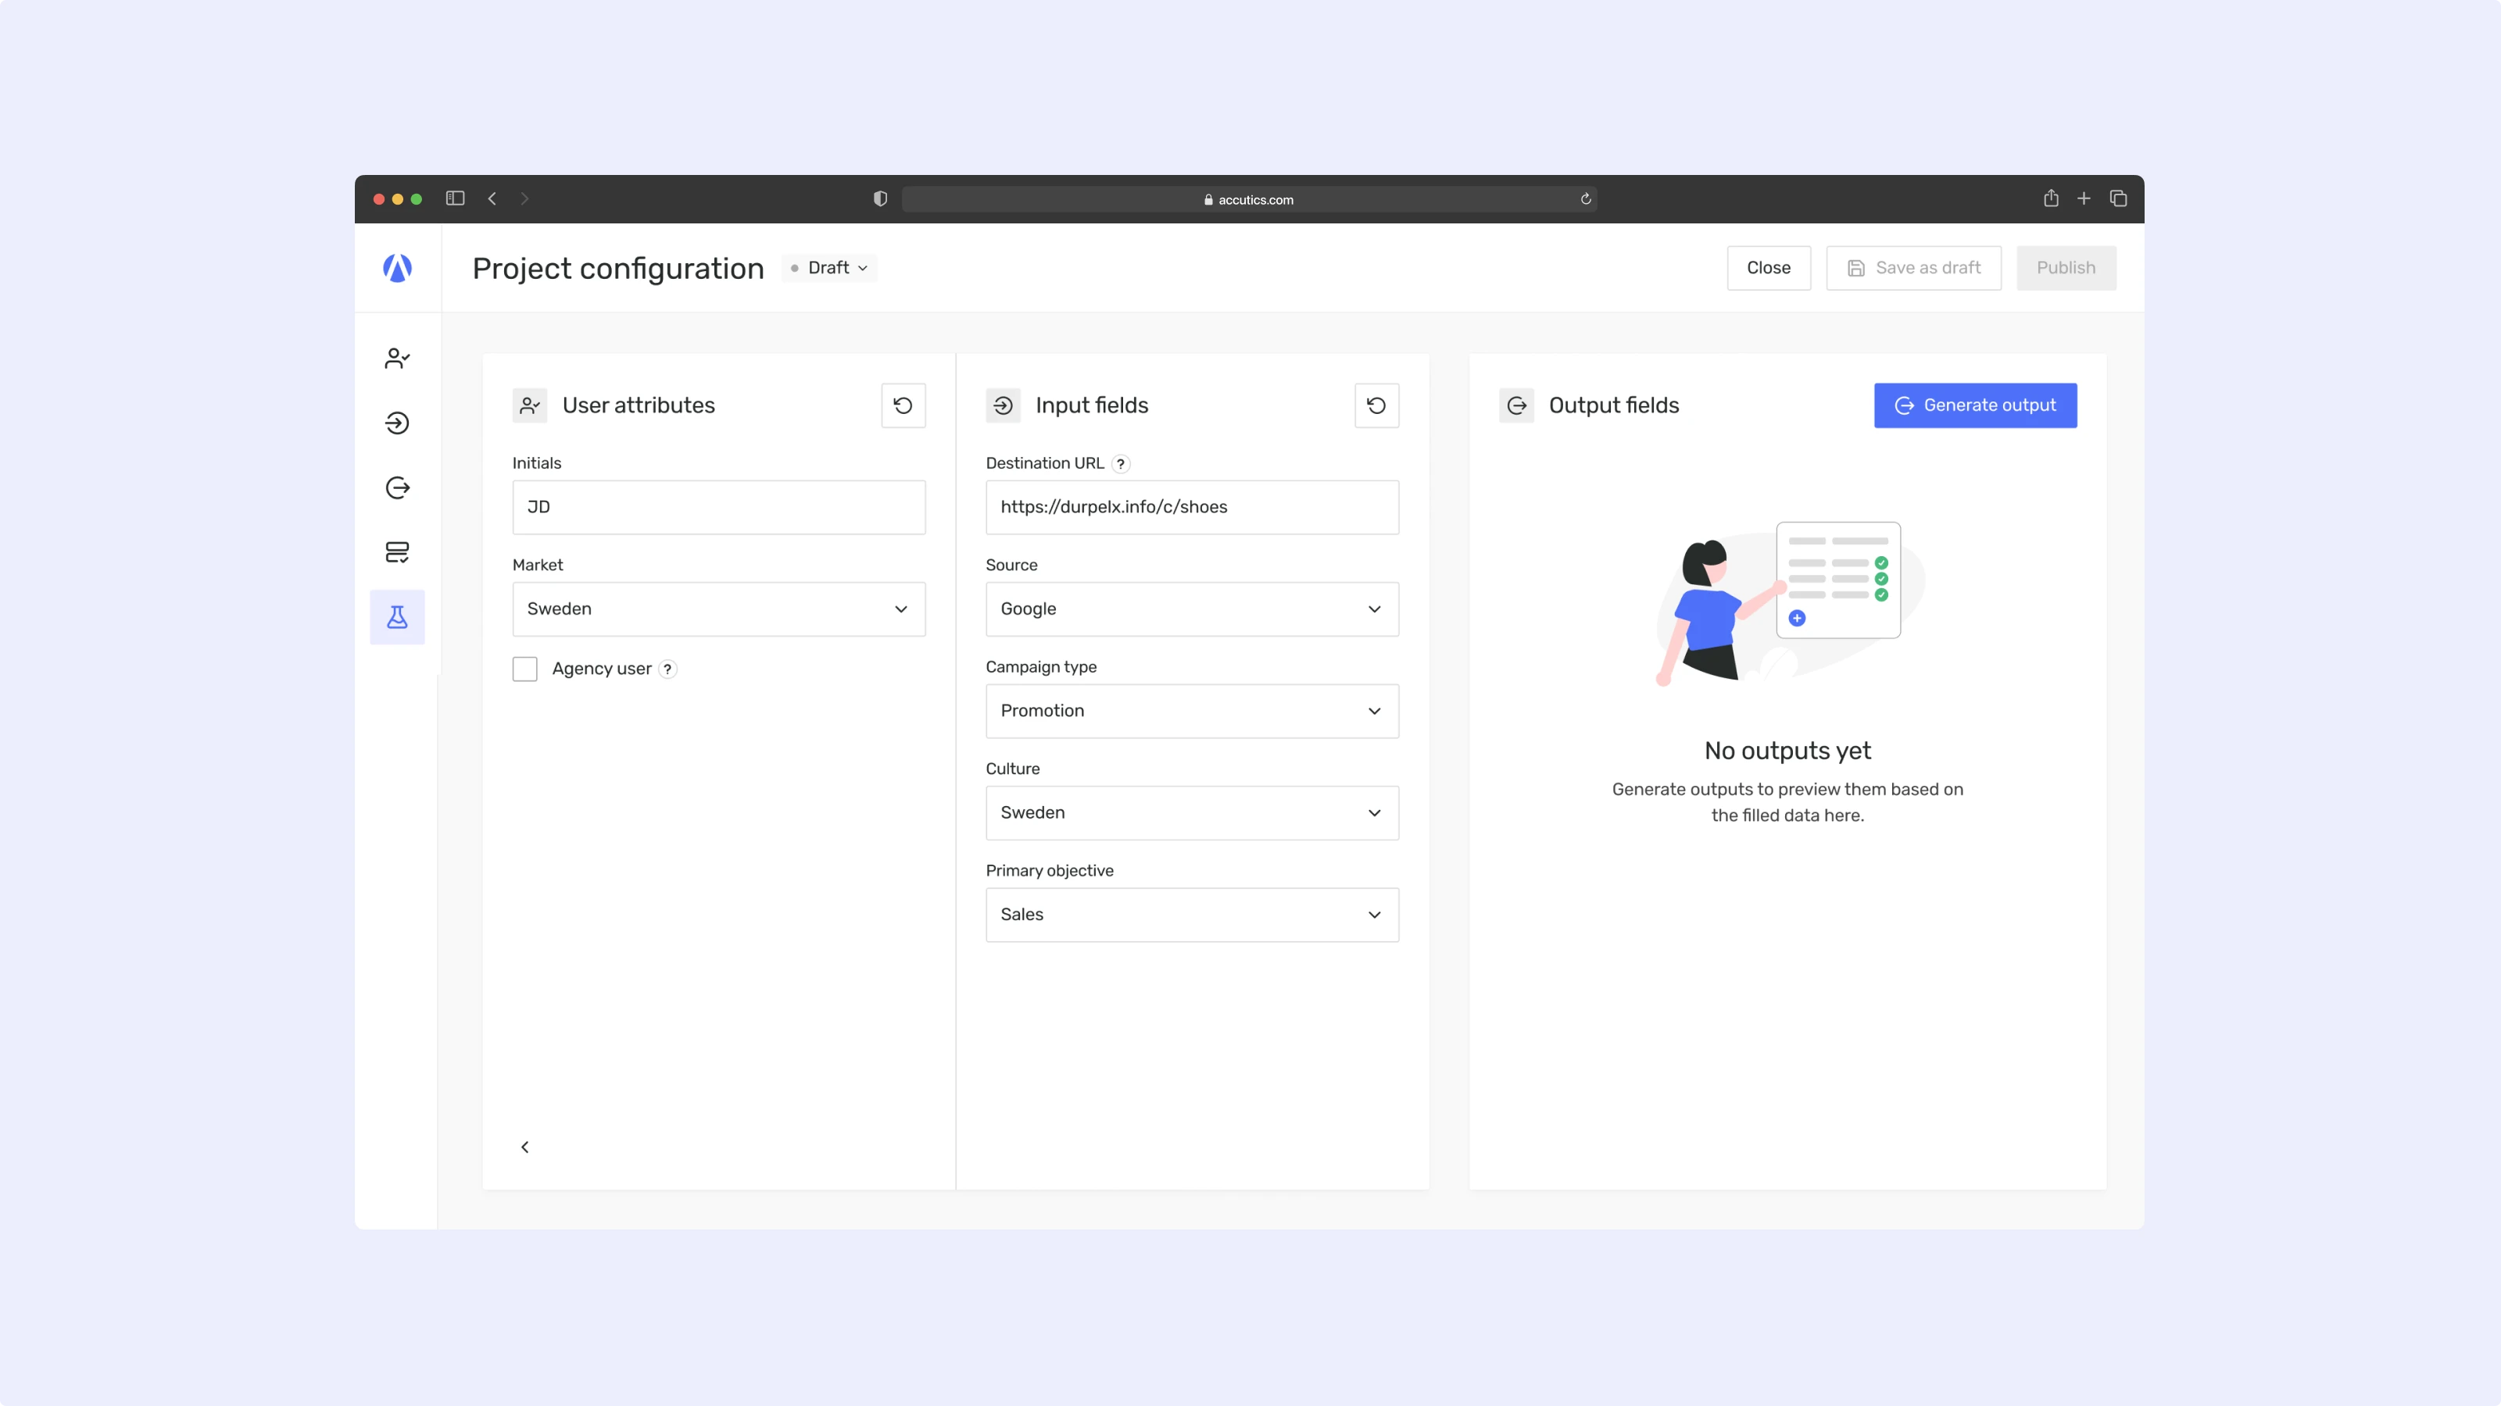Open input fields sidebar icon

[x=397, y=423]
